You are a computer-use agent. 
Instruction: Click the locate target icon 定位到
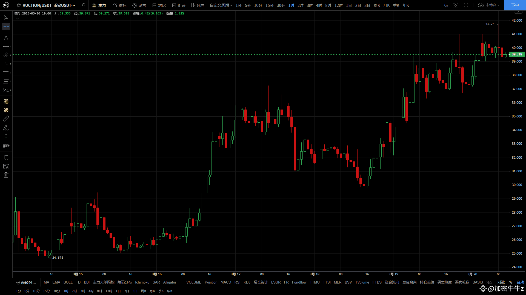click(18, 283)
